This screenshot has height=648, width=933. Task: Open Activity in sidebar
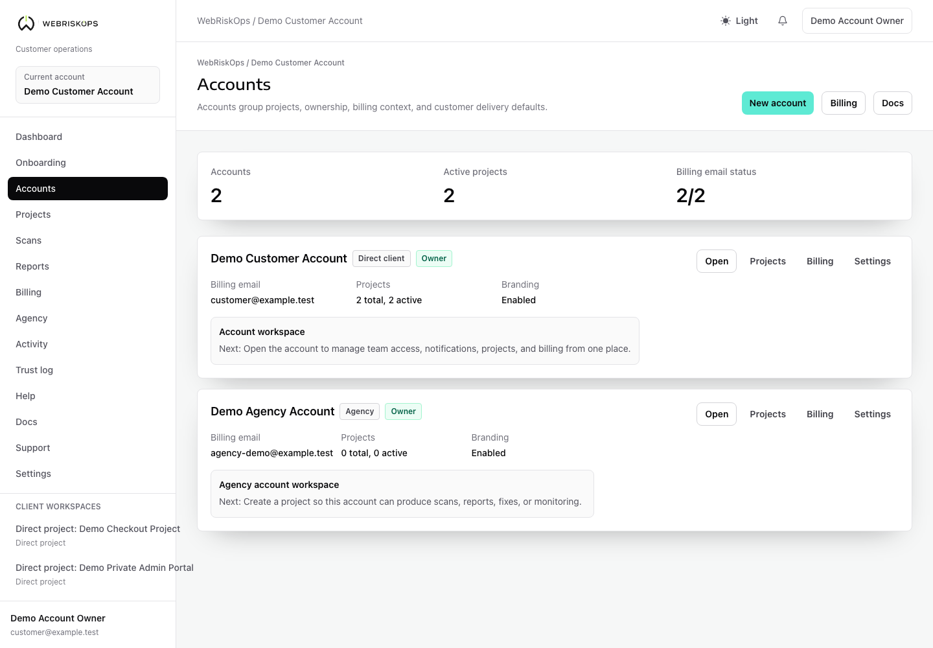(x=87, y=344)
